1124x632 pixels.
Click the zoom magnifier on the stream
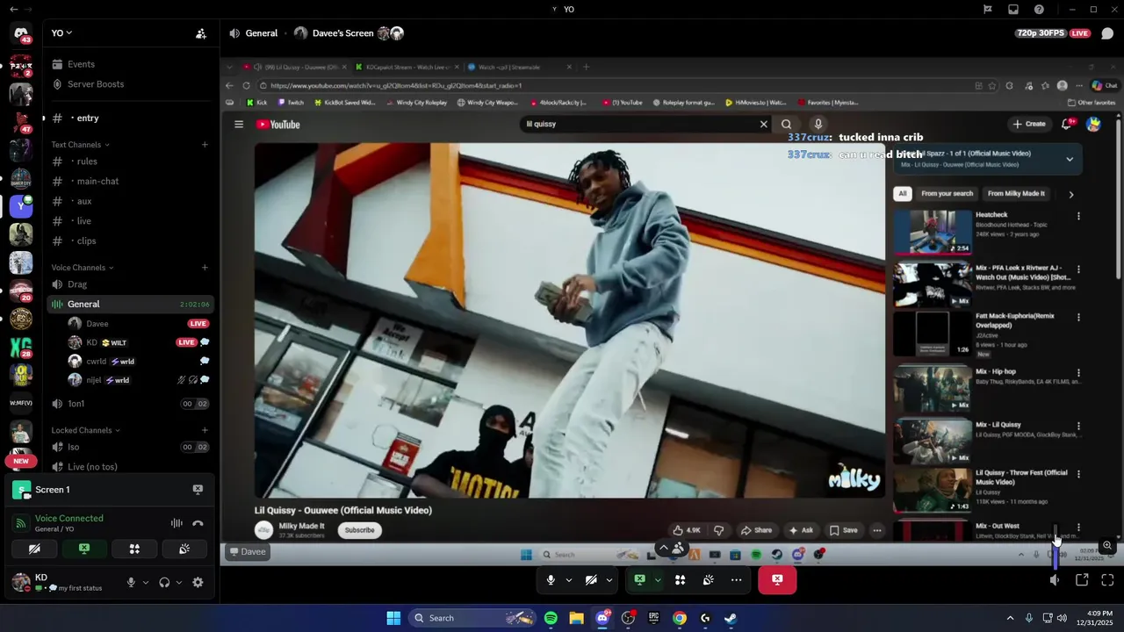coord(1107,546)
